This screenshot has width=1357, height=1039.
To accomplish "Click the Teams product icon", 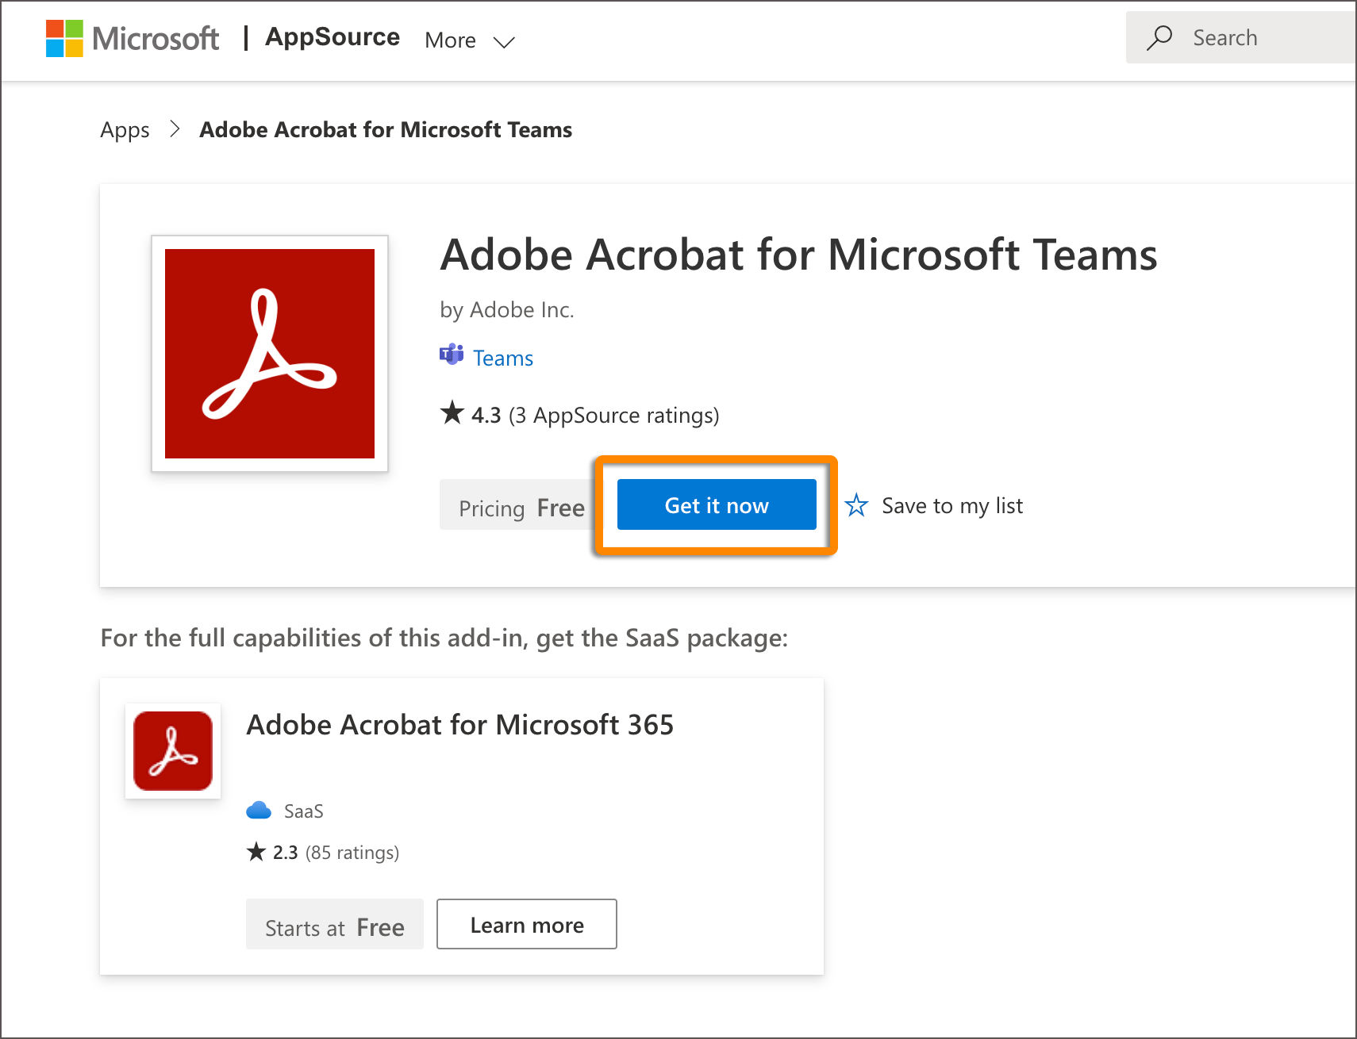I will tap(452, 355).
